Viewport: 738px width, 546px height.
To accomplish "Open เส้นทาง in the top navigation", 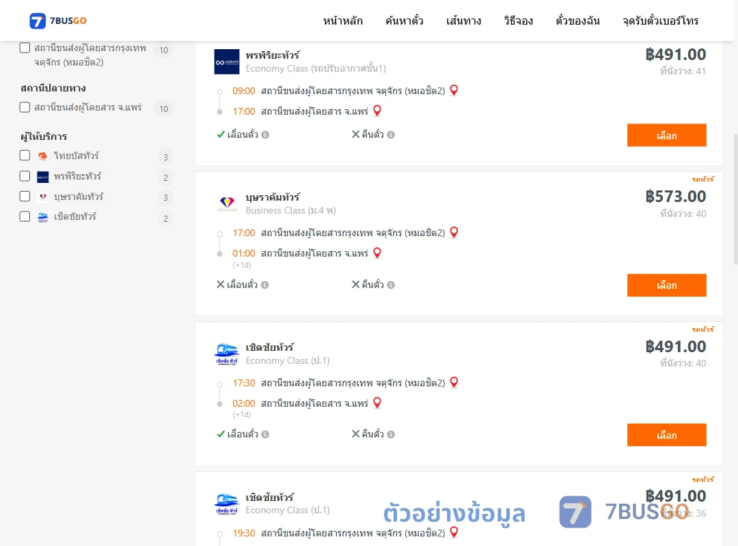I will click(x=463, y=20).
